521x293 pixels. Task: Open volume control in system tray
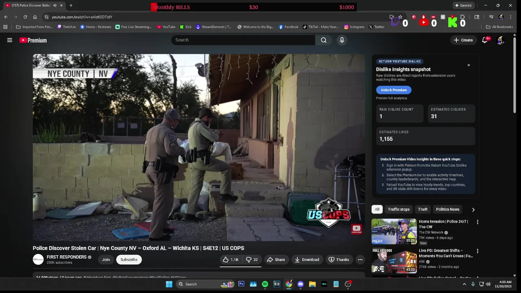tap(488, 284)
